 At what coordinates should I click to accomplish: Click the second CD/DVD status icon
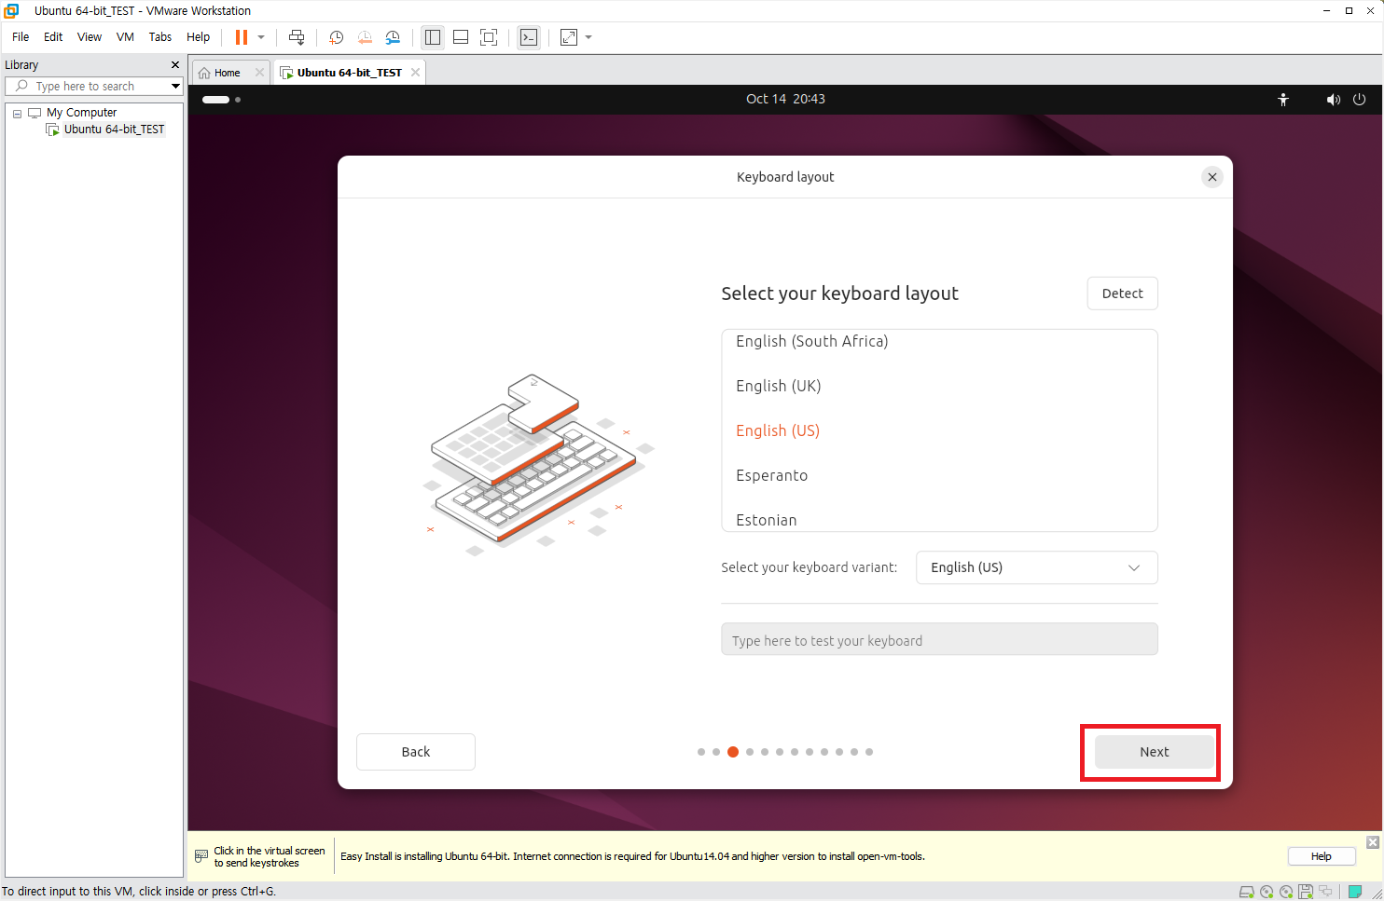[x=1286, y=892]
